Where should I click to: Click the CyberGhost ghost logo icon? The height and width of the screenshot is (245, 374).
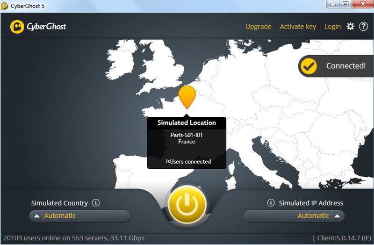click(17, 27)
